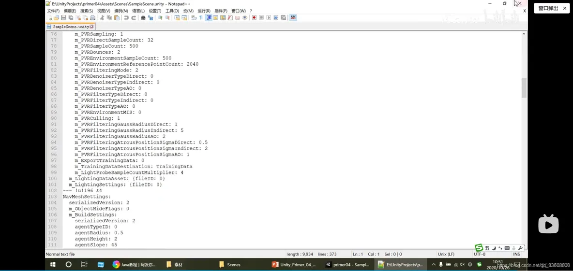
Task: Toggle word wrap toolbar button
Action: 194,17
